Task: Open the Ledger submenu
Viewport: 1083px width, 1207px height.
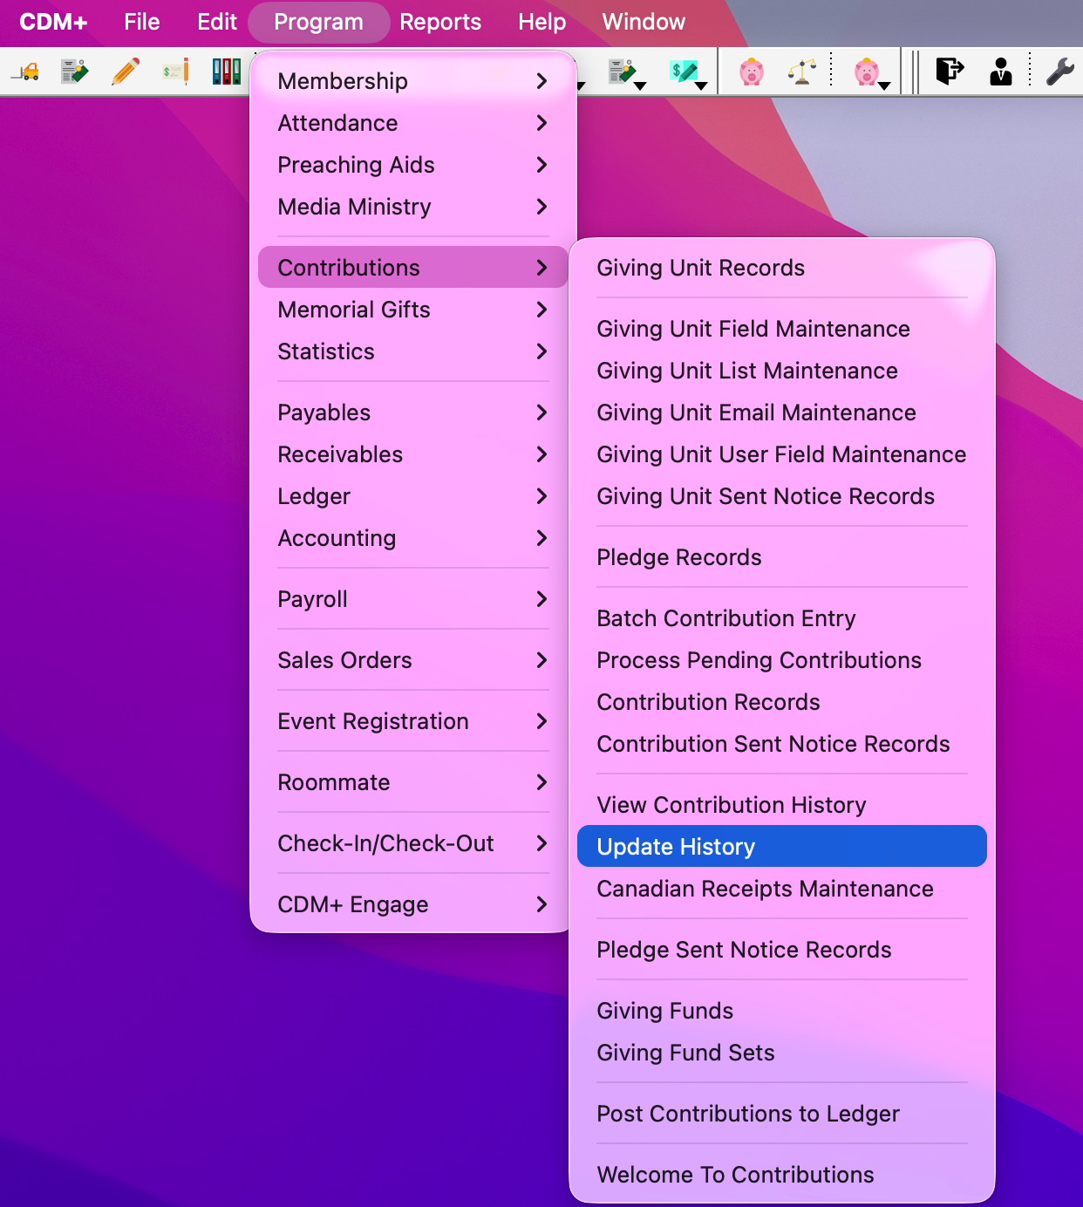Action: [x=413, y=496]
